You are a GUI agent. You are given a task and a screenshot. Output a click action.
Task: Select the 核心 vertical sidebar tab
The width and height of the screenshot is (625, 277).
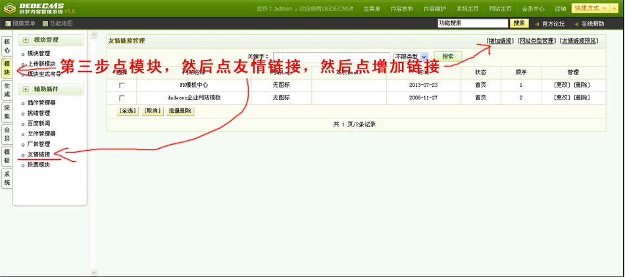point(7,45)
